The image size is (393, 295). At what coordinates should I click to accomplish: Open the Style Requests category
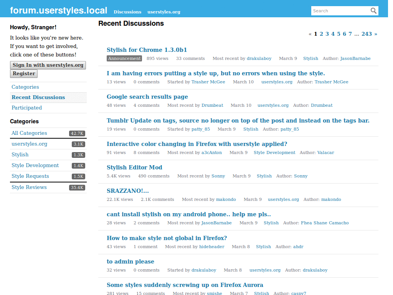[x=30, y=176]
